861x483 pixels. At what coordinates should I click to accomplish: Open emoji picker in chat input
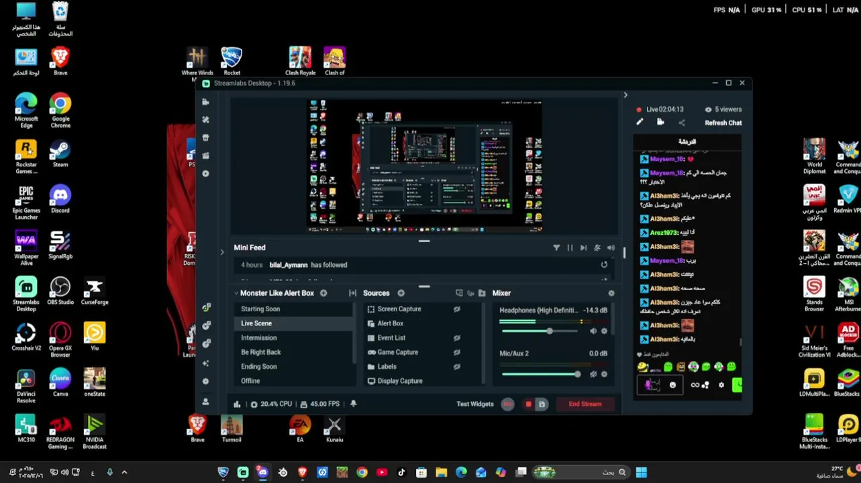point(672,385)
